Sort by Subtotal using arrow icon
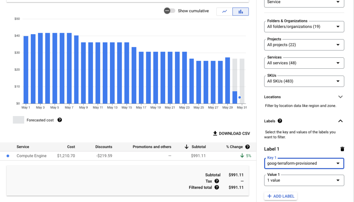 point(187,147)
